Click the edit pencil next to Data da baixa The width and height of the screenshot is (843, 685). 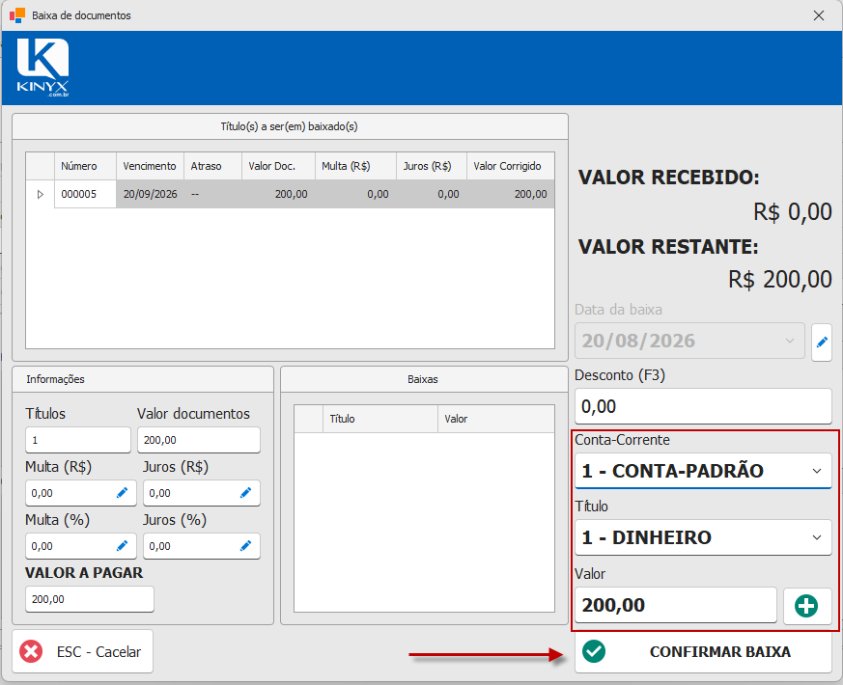click(x=822, y=342)
